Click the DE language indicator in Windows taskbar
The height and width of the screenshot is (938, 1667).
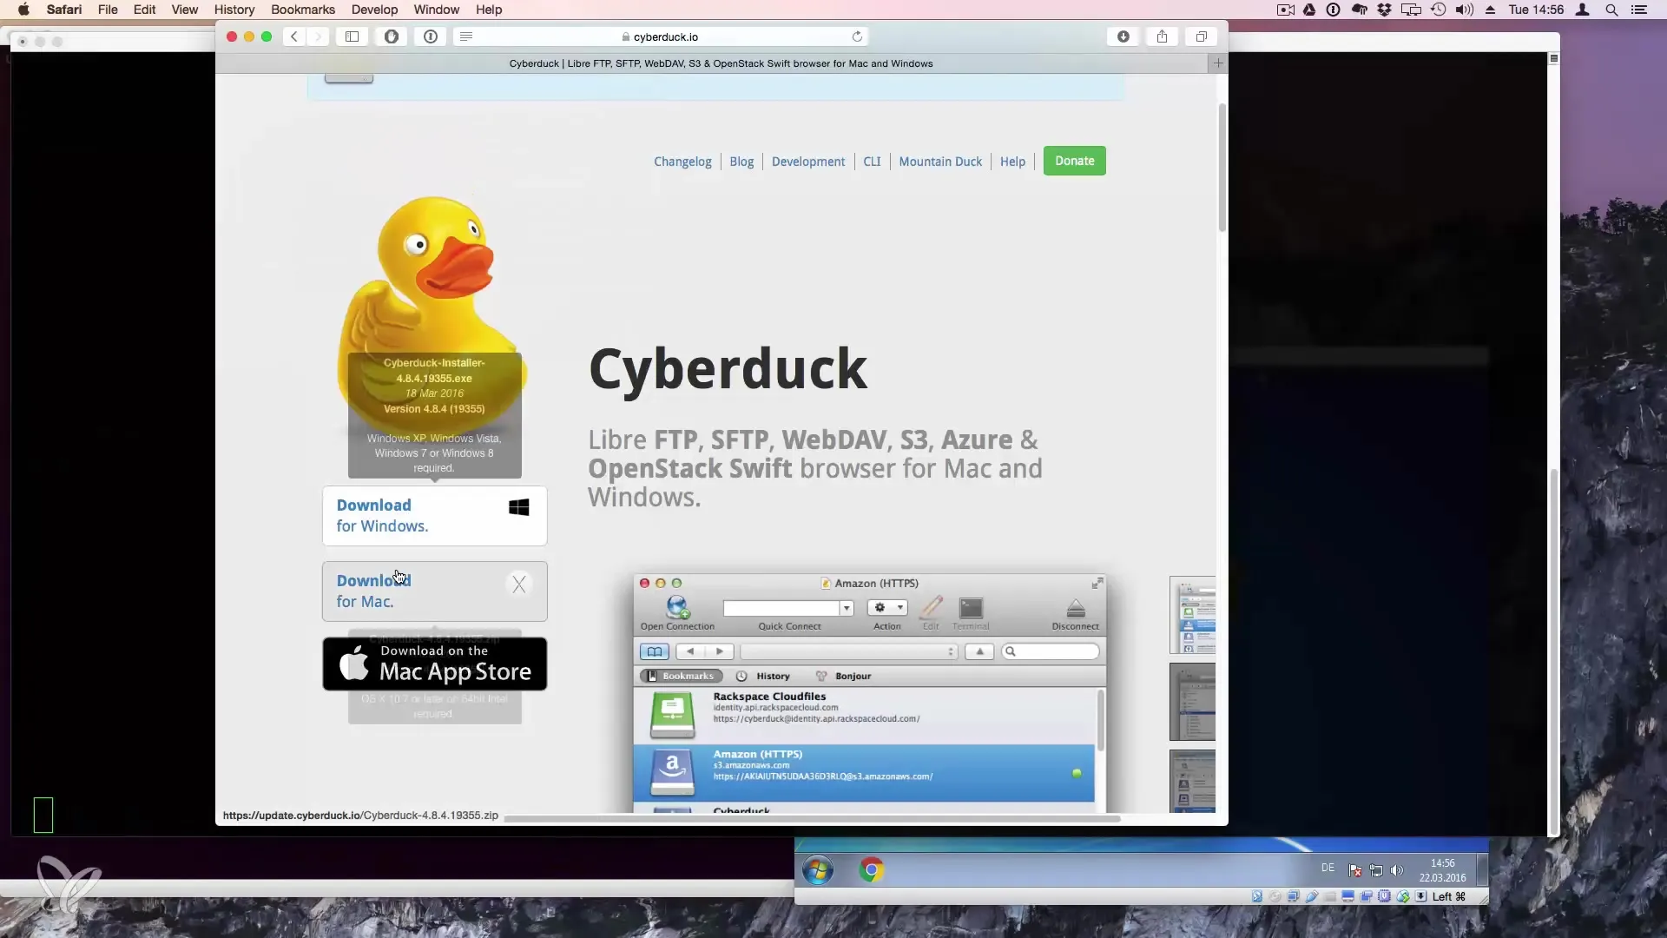1328,868
